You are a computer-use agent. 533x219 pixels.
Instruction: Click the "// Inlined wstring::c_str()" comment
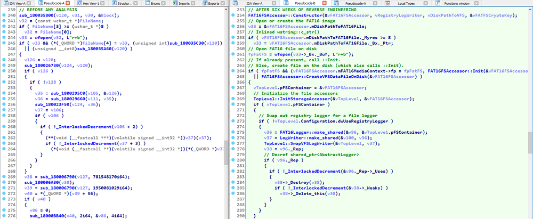click(x=284, y=32)
